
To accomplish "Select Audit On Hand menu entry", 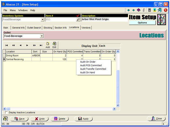I will point(88,72).
